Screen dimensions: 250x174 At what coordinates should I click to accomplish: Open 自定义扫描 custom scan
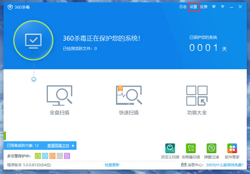pyautogui.click(x=170, y=151)
